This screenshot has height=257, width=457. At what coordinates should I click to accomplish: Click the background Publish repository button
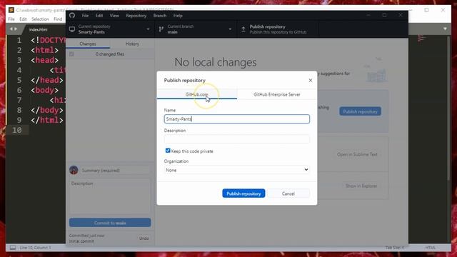pos(360,111)
